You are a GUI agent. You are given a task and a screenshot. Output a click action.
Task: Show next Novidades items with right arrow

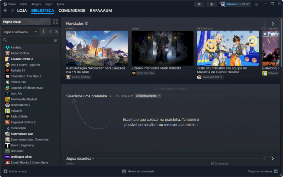(x=273, y=24)
